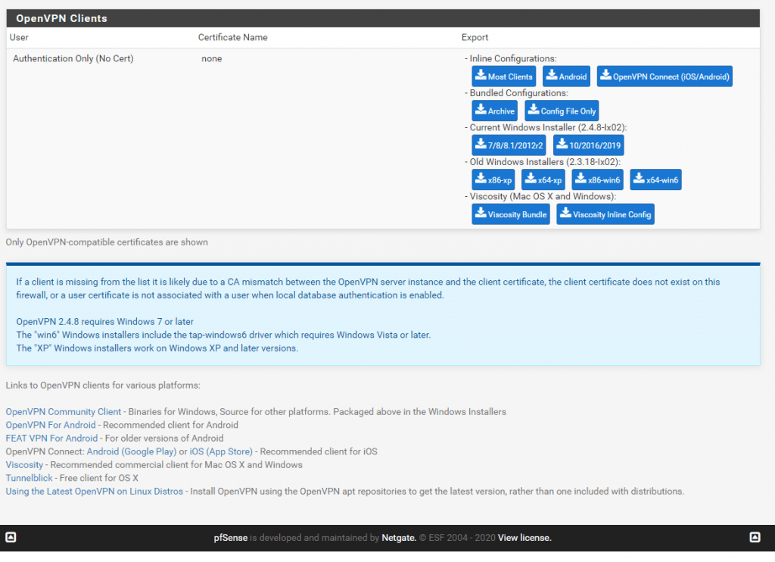Click 'OpenVPN 2.4.8 requires Windows 7 or later'
The image size is (775, 562).
104,322
